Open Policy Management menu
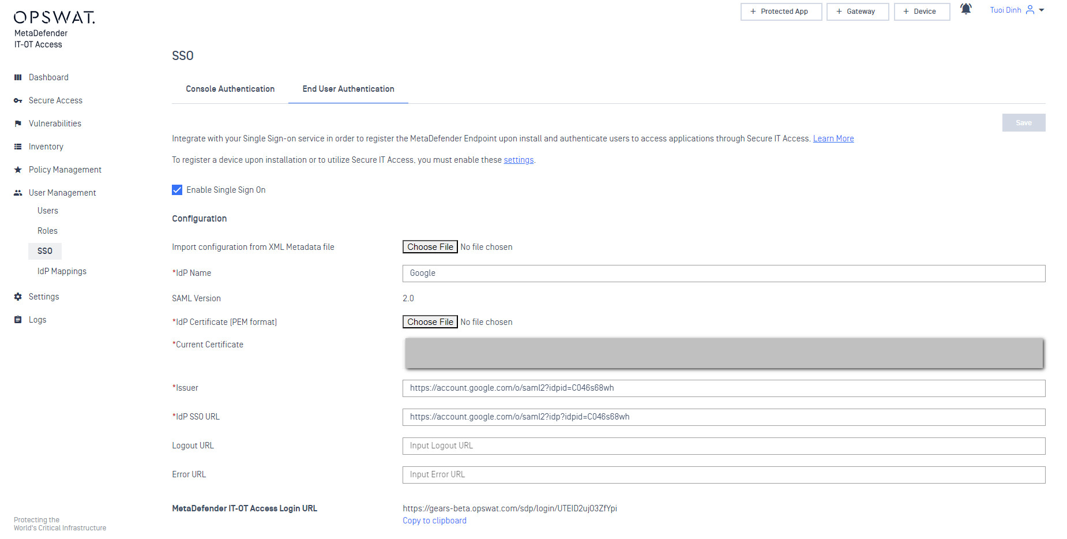This screenshot has width=1067, height=539. pos(65,170)
